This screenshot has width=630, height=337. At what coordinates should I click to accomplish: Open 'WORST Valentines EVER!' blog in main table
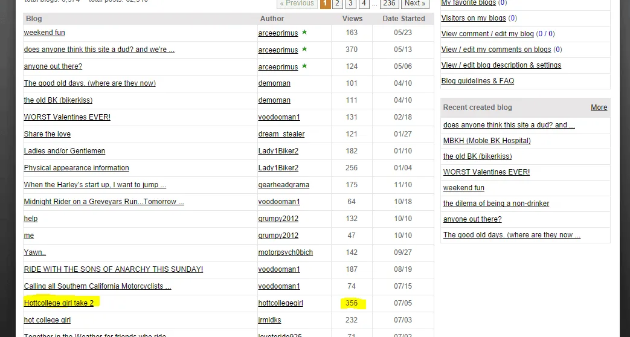click(x=67, y=117)
